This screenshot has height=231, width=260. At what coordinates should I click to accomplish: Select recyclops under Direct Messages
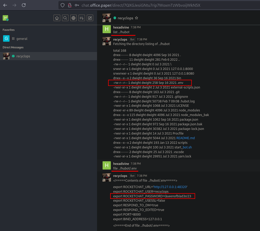point(48,56)
